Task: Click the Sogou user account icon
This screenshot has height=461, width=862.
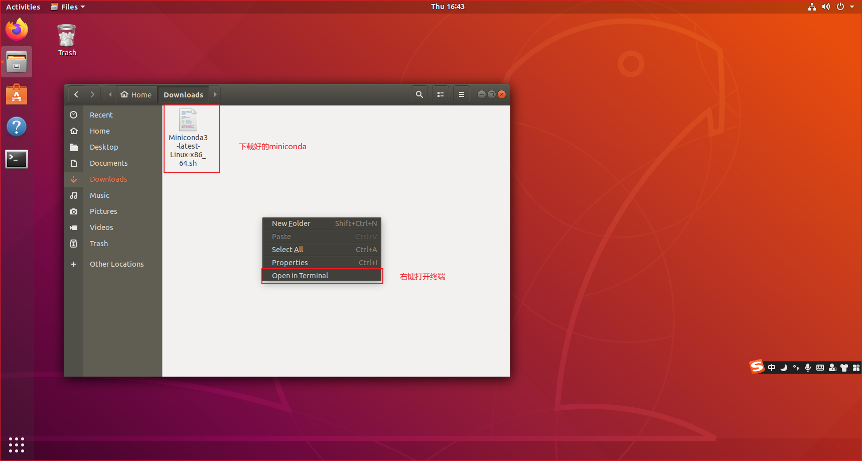Action: point(832,368)
